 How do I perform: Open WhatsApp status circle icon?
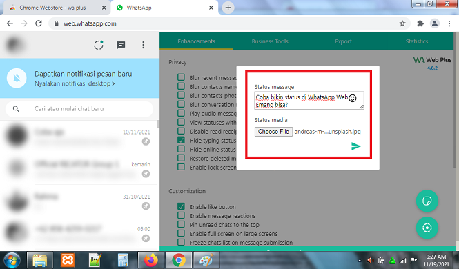[x=99, y=45]
